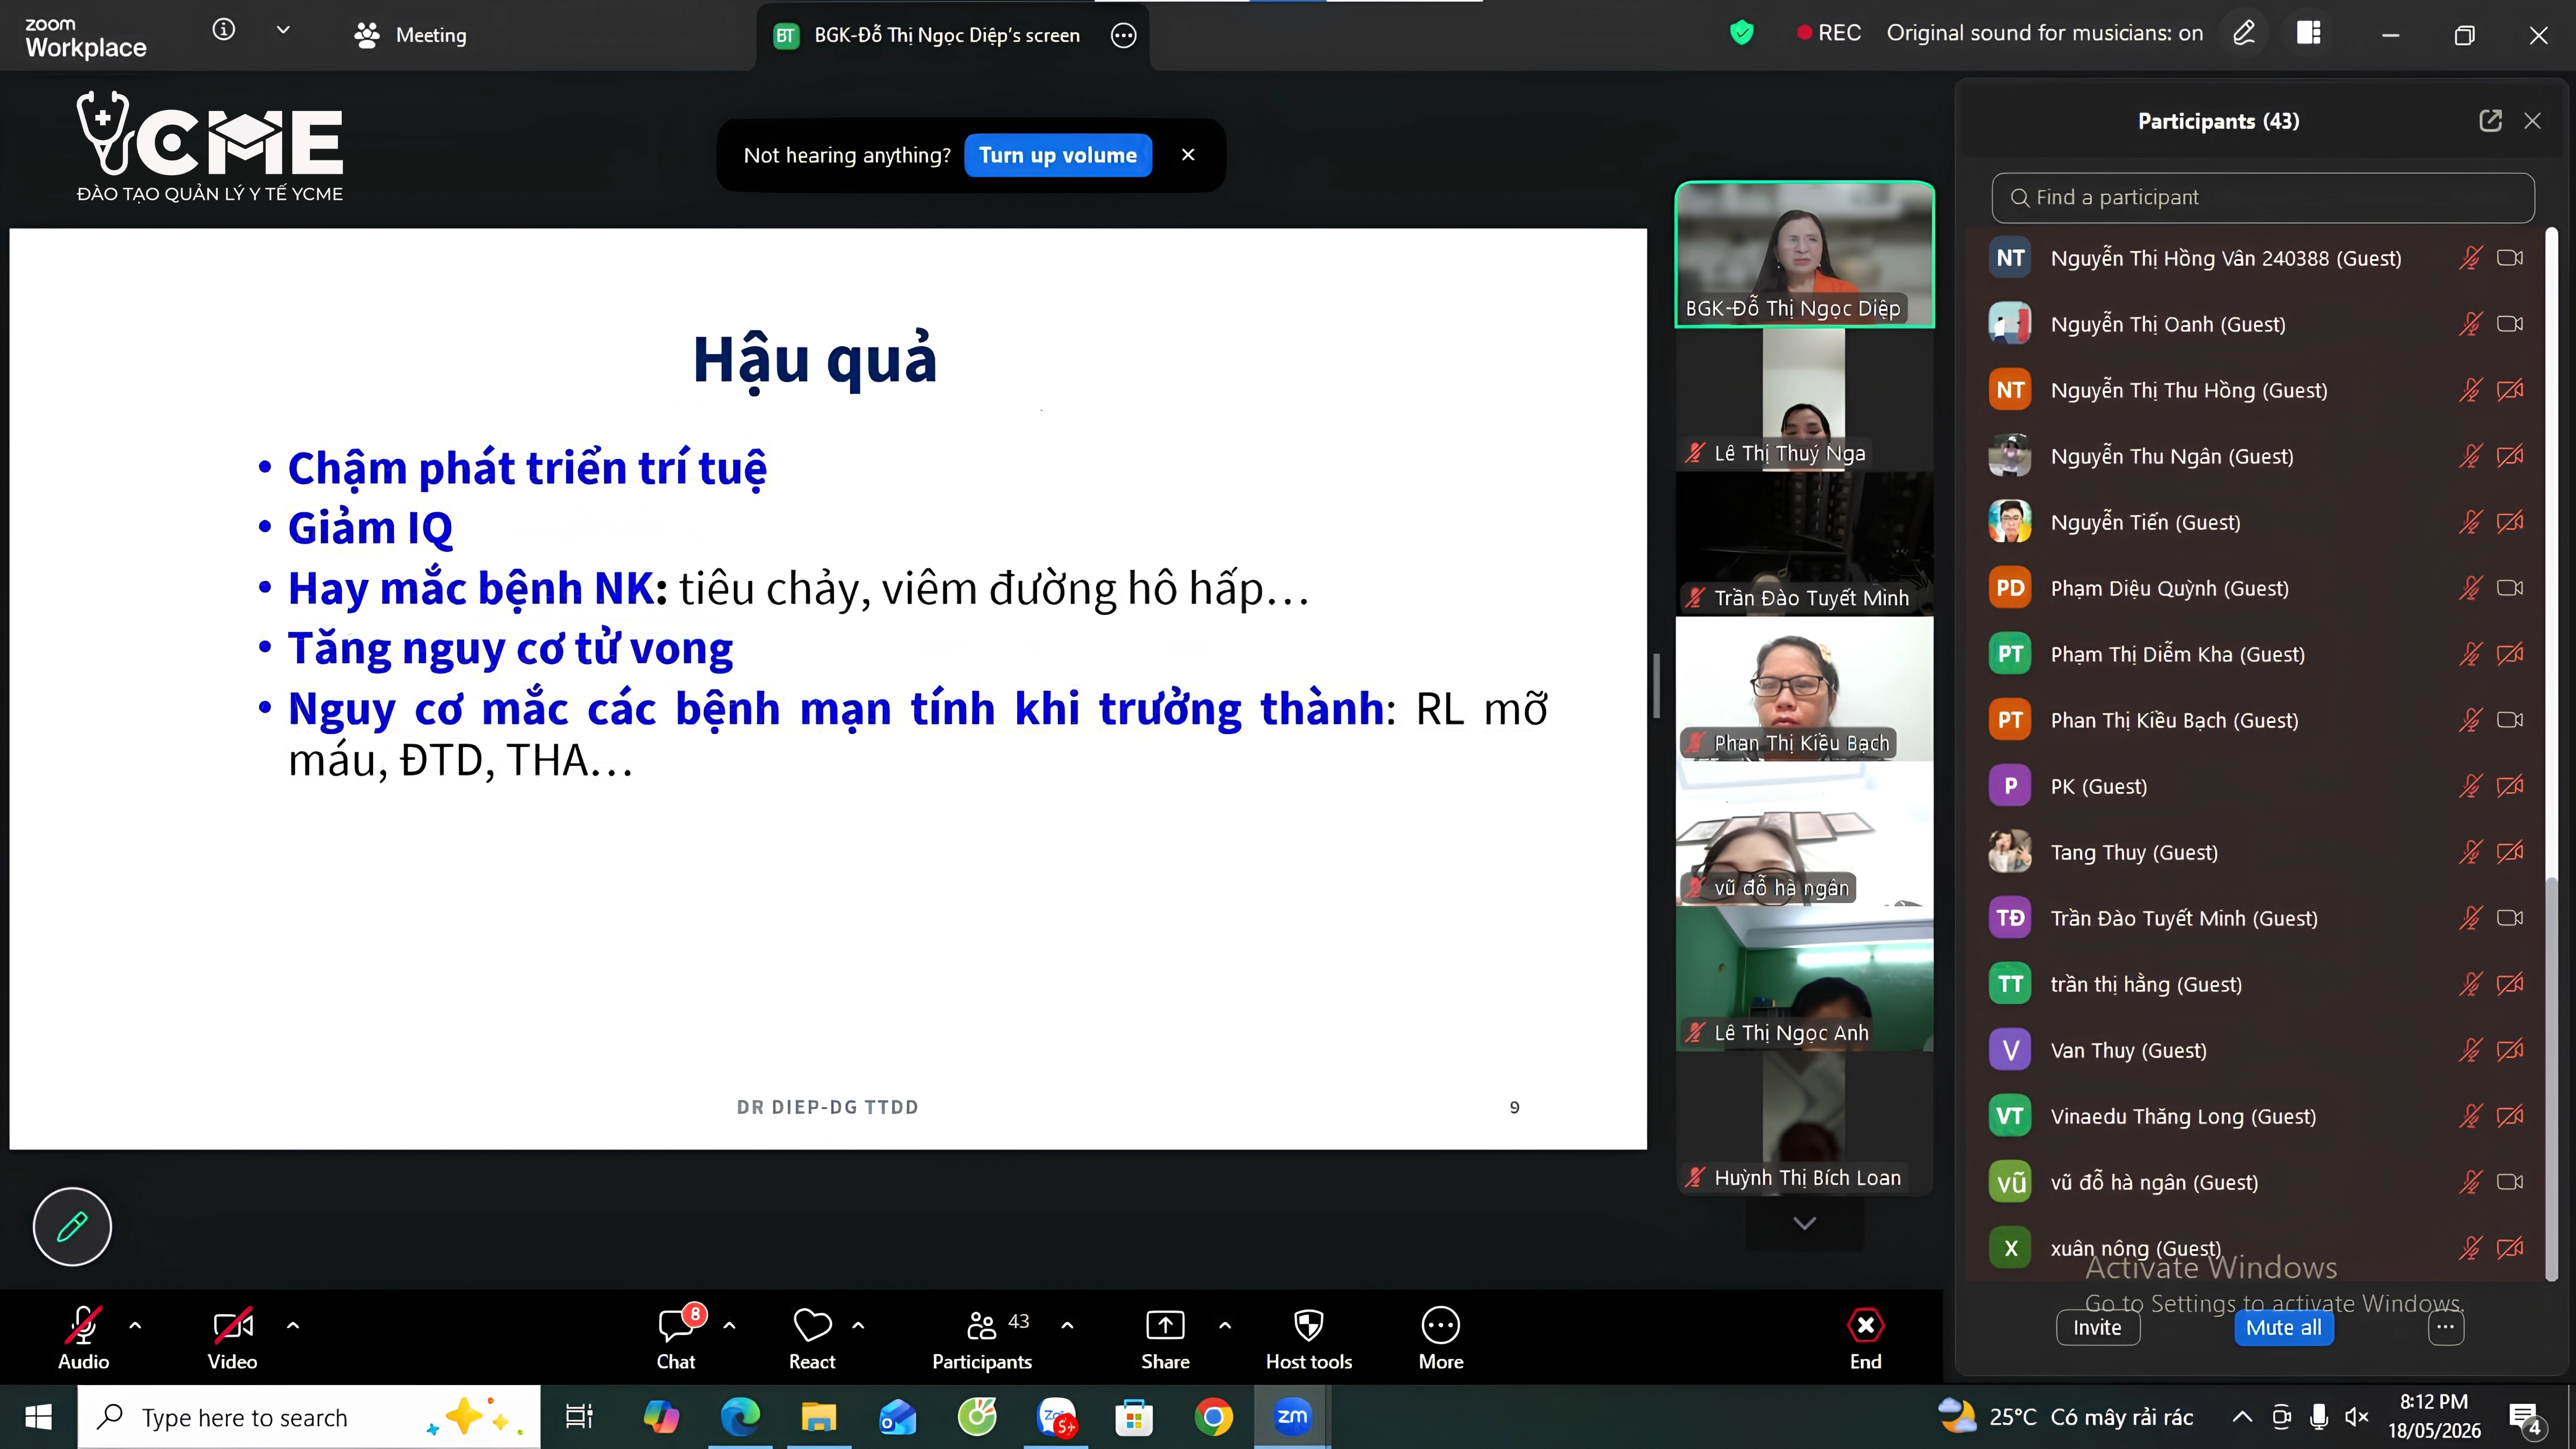Toggle mic for Phạm Thị Diễm Kha
This screenshot has width=2576, height=1449.
click(2470, 654)
